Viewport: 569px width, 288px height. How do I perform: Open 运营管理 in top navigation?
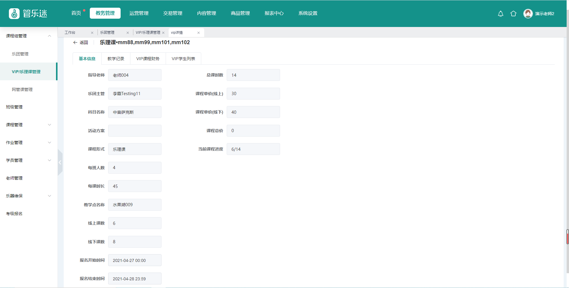coord(139,13)
